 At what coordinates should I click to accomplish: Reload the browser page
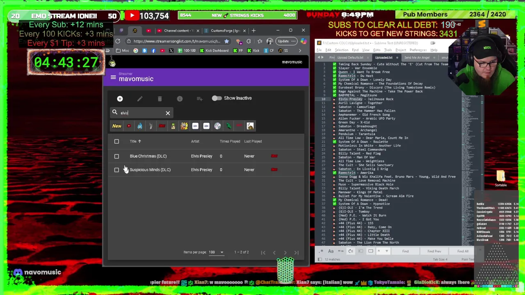[x=118, y=41]
